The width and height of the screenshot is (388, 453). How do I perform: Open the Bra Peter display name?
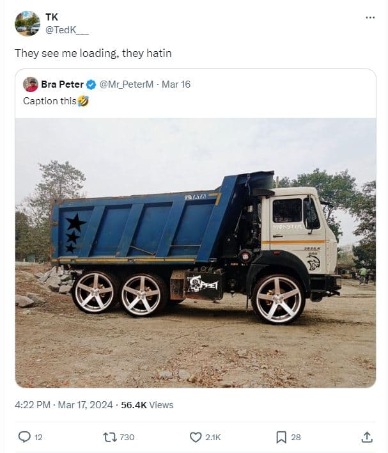click(62, 84)
